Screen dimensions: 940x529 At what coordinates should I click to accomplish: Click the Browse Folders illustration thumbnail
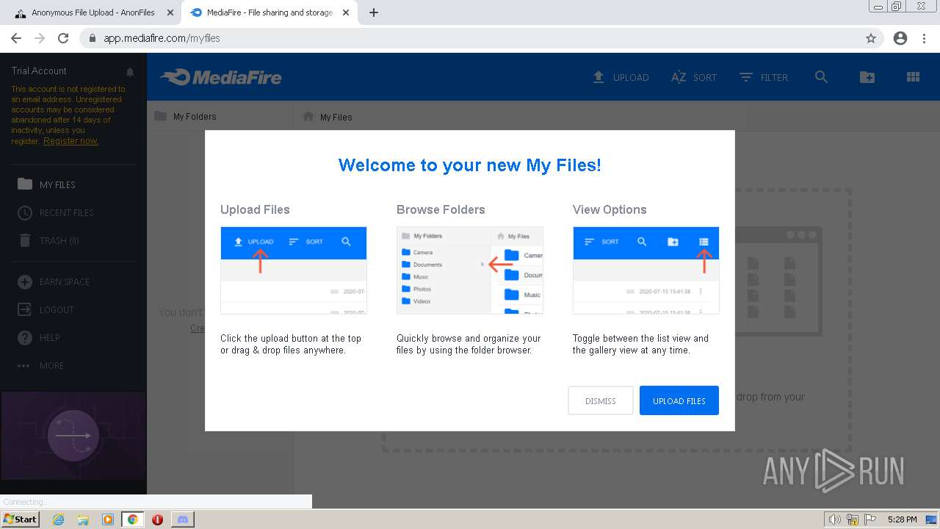point(469,270)
